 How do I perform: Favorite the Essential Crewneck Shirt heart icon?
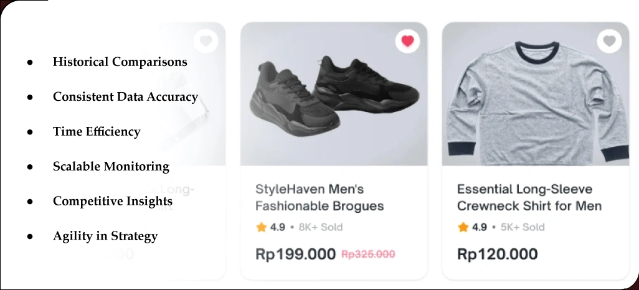coord(609,42)
